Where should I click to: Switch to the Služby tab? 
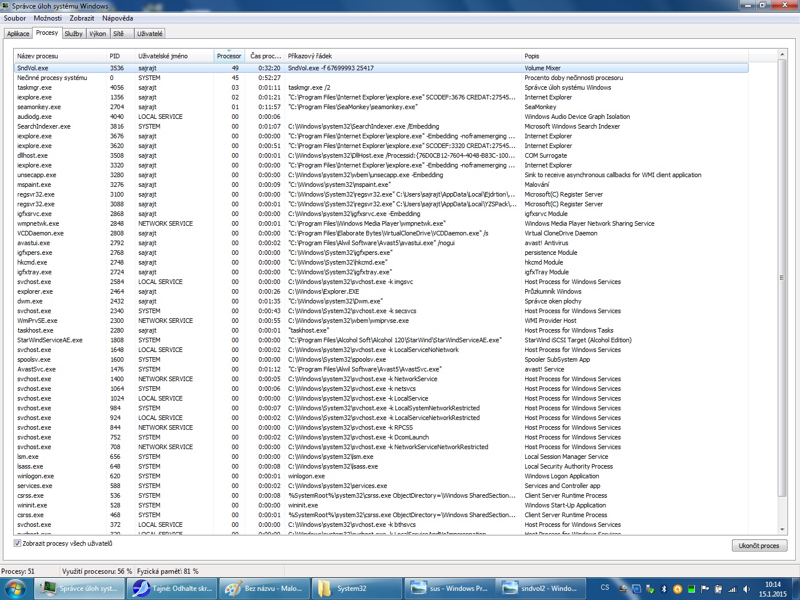pos(74,34)
